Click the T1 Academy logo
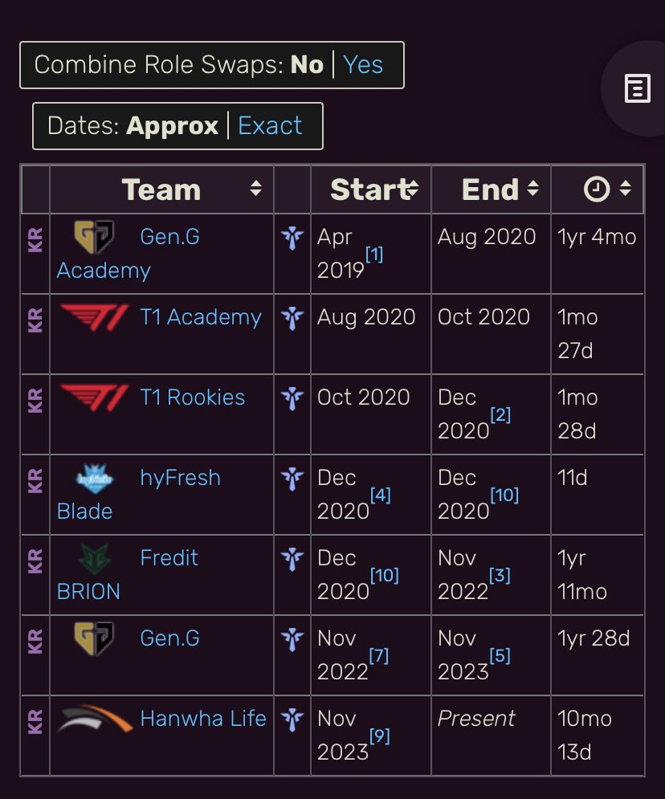This screenshot has width=665, height=799. (94, 317)
